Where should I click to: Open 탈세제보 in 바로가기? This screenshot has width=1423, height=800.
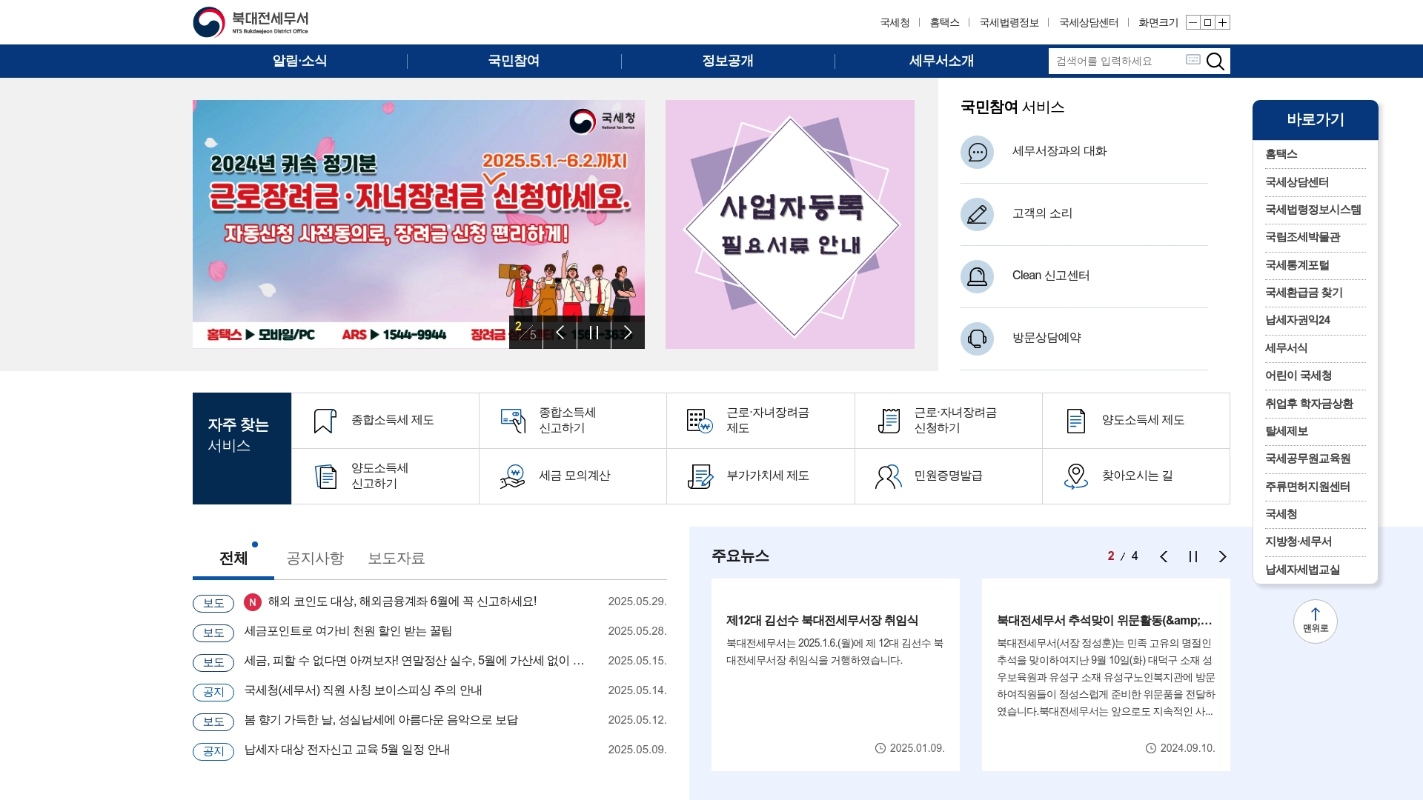coord(1286,431)
